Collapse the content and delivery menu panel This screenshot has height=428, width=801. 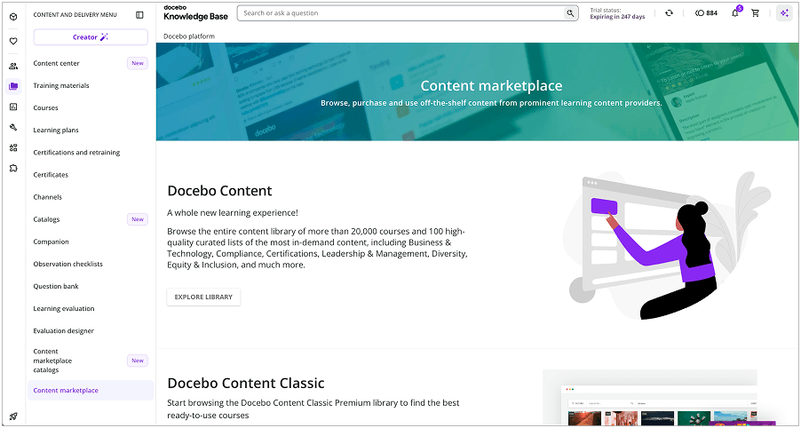(139, 15)
